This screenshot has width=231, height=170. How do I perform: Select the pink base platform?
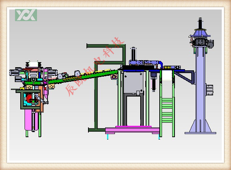pos(132,130)
